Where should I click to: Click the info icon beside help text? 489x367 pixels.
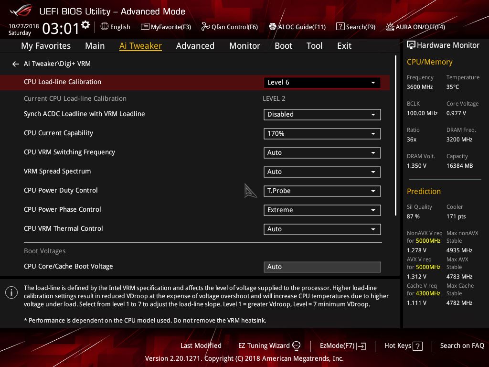(x=11, y=292)
